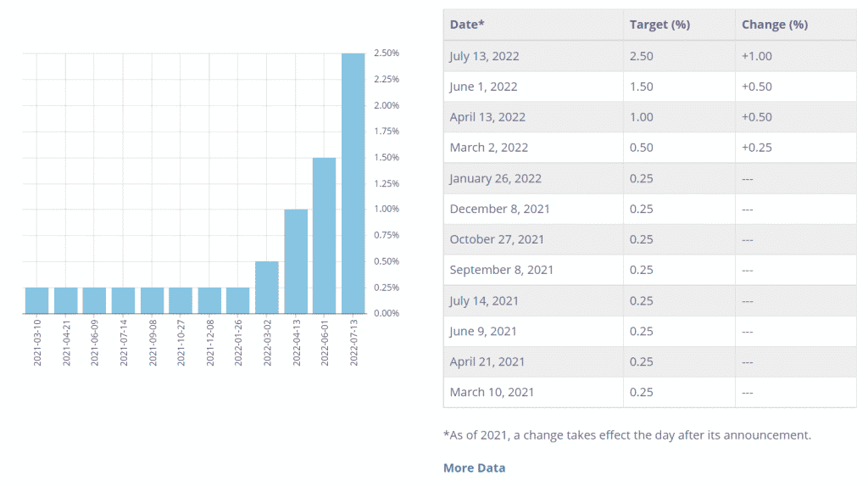Viewport: 868px width, 487px height.
Task: Click the Target (%) column header
Action: [x=659, y=25]
